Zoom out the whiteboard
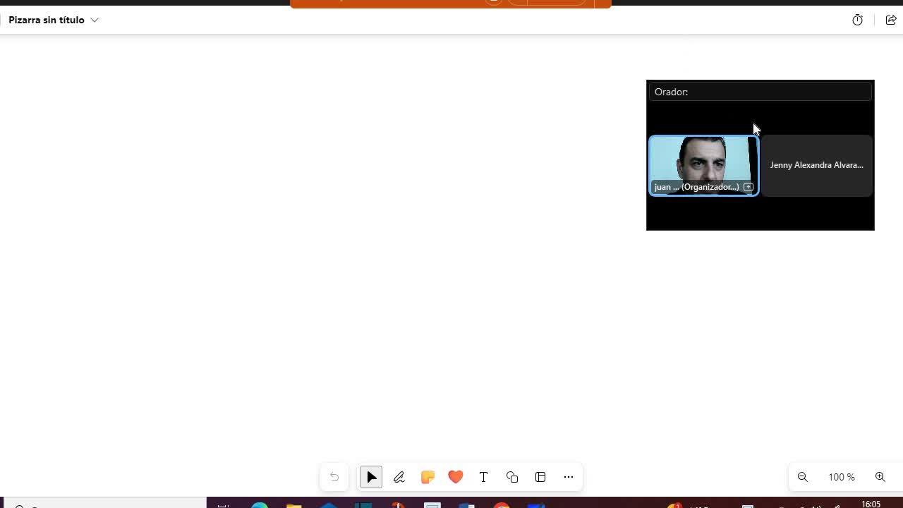 pyautogui.click(x=803, y=477)
